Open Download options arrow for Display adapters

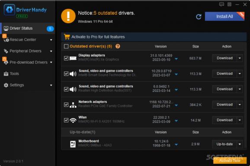[x=240, y=58]
